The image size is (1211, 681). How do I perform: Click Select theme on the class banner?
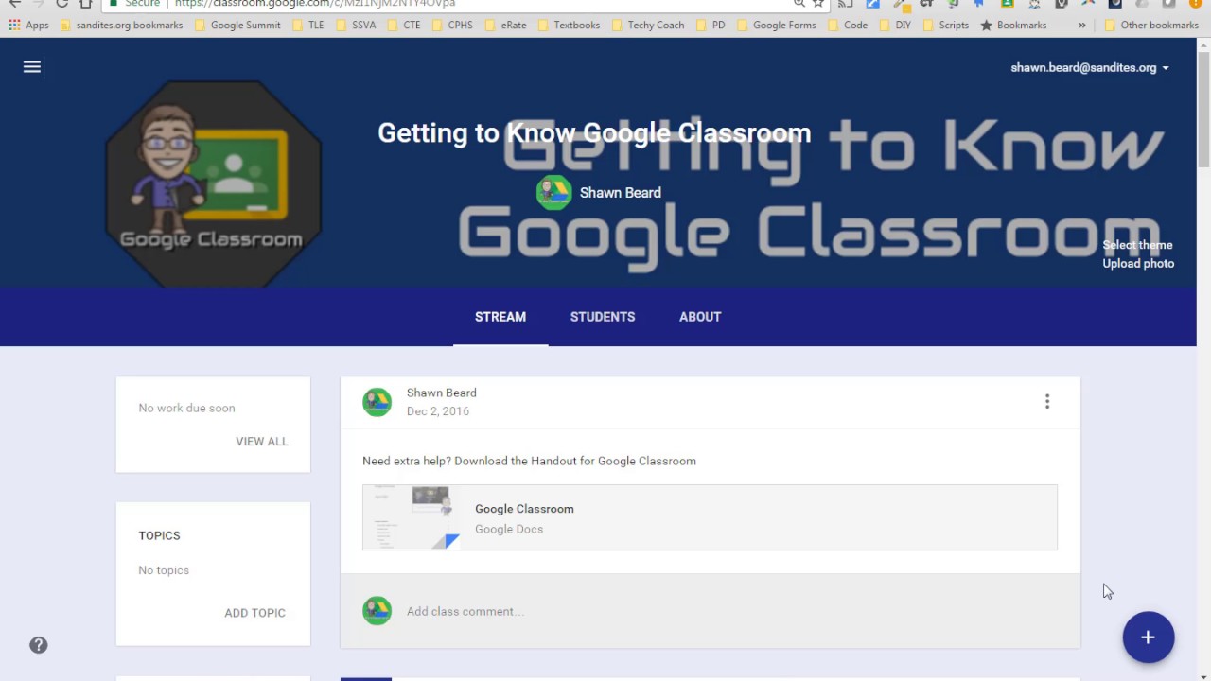(1137, 245)
